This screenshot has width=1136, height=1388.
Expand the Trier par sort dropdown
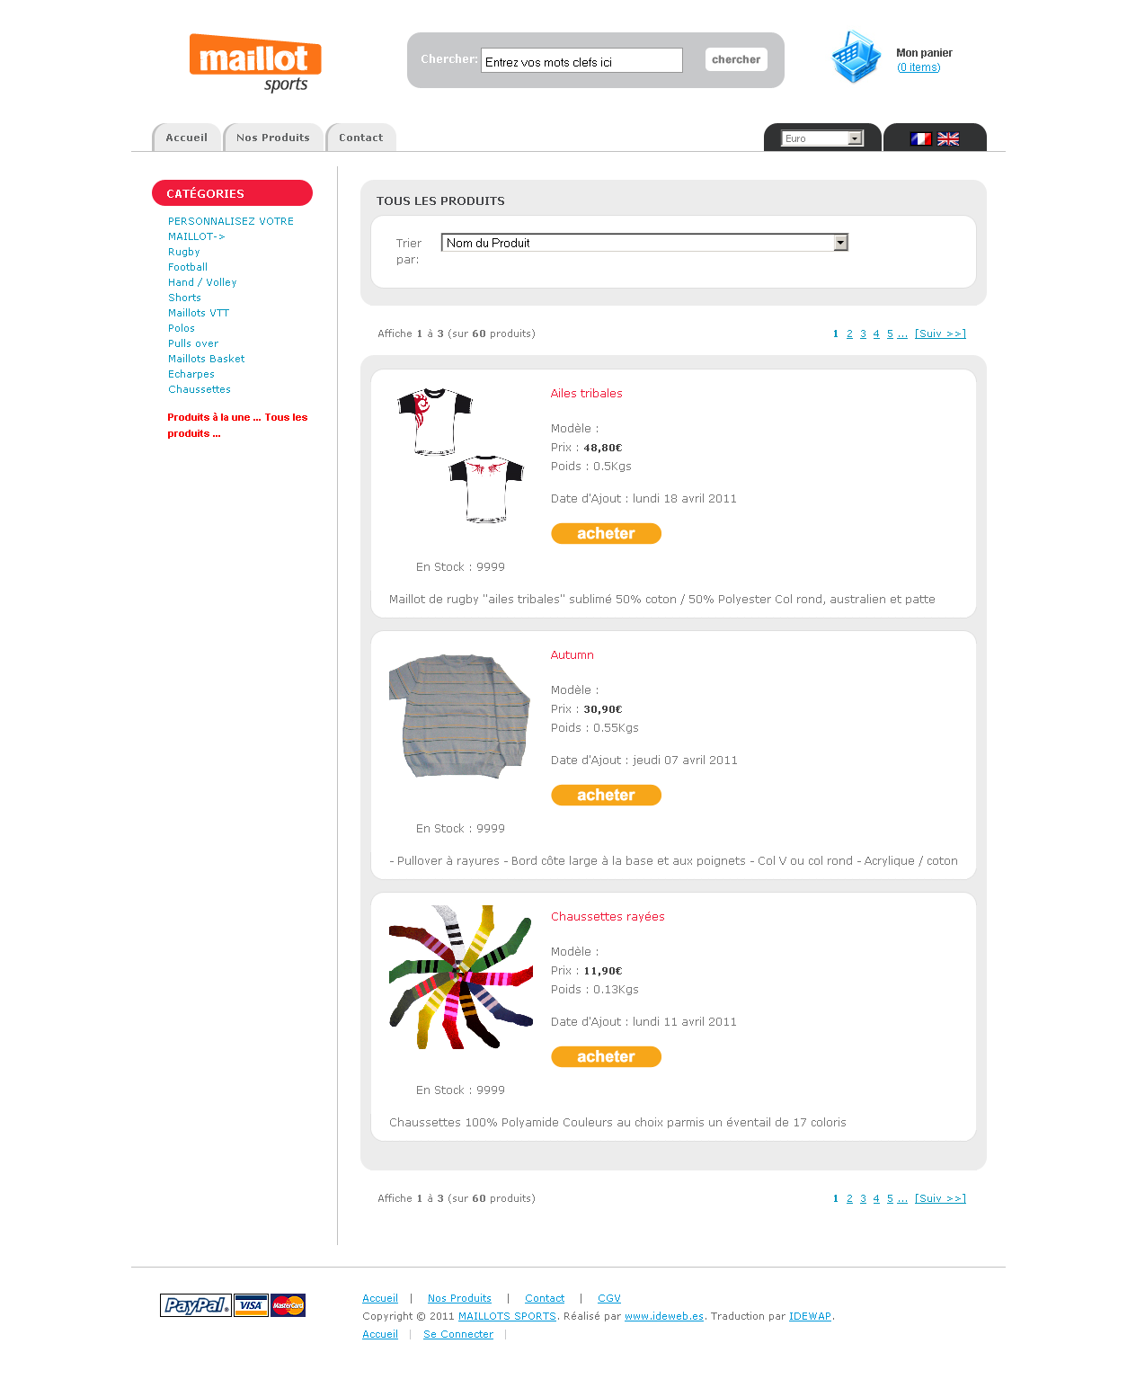pyautogui.click(x=644, y=243)
